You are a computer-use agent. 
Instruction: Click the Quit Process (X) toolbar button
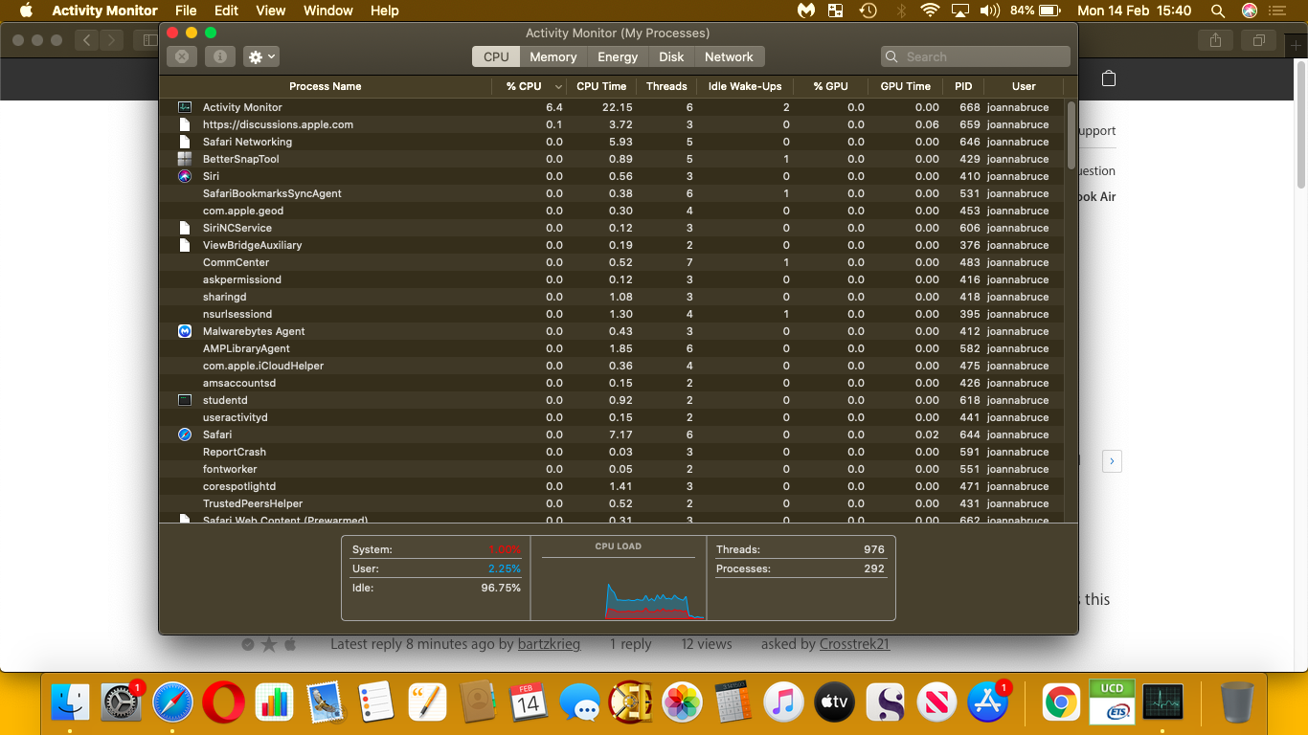pos(182,56)
